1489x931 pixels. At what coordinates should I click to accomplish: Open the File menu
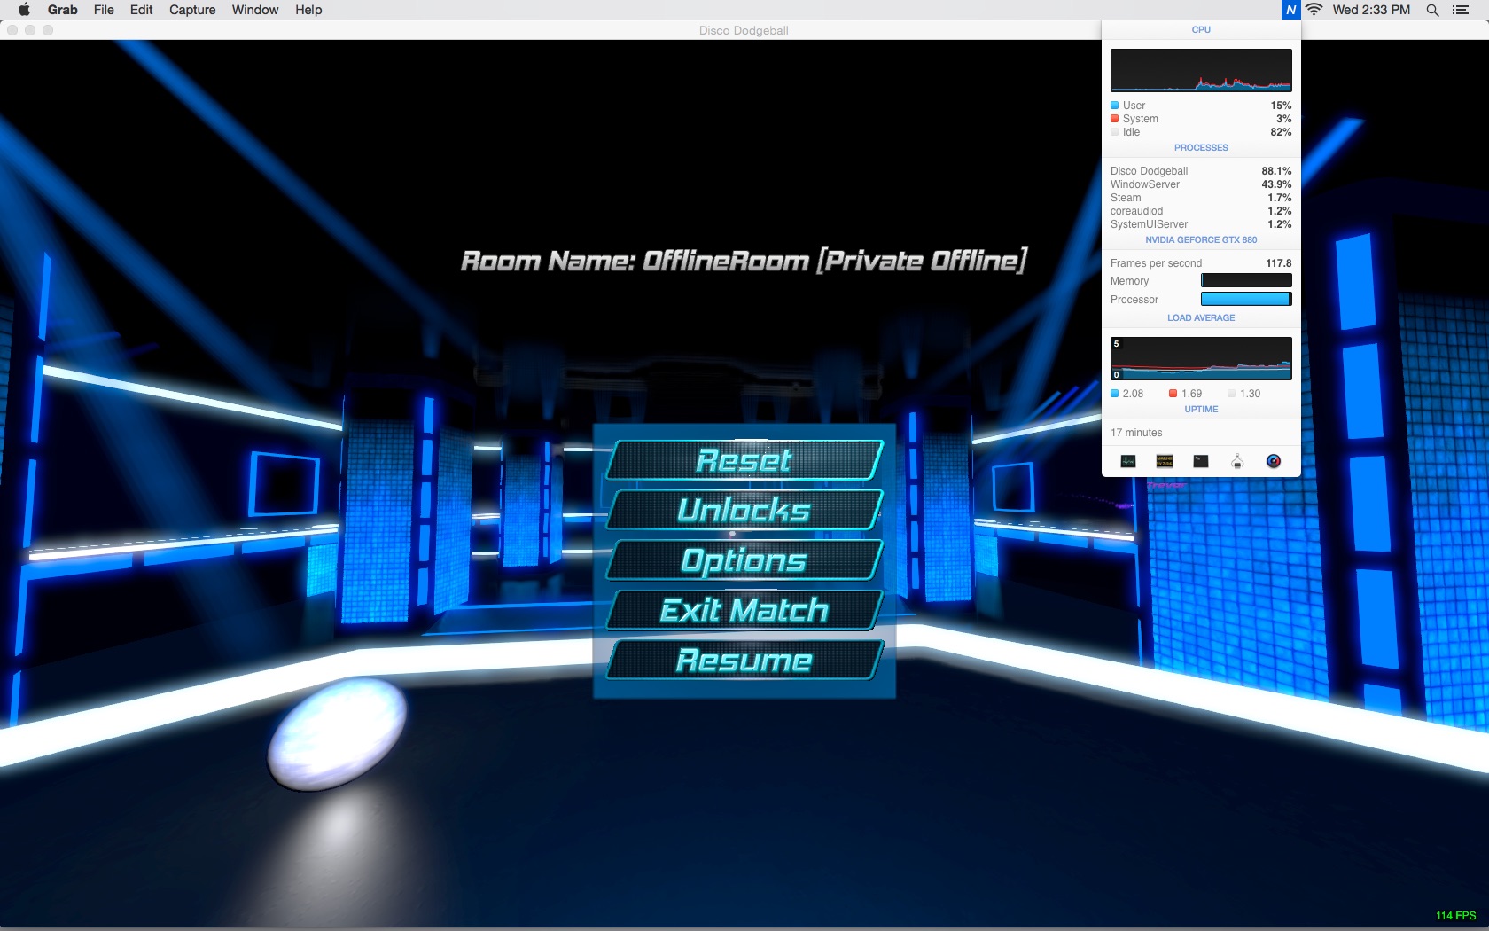(104, 10)
